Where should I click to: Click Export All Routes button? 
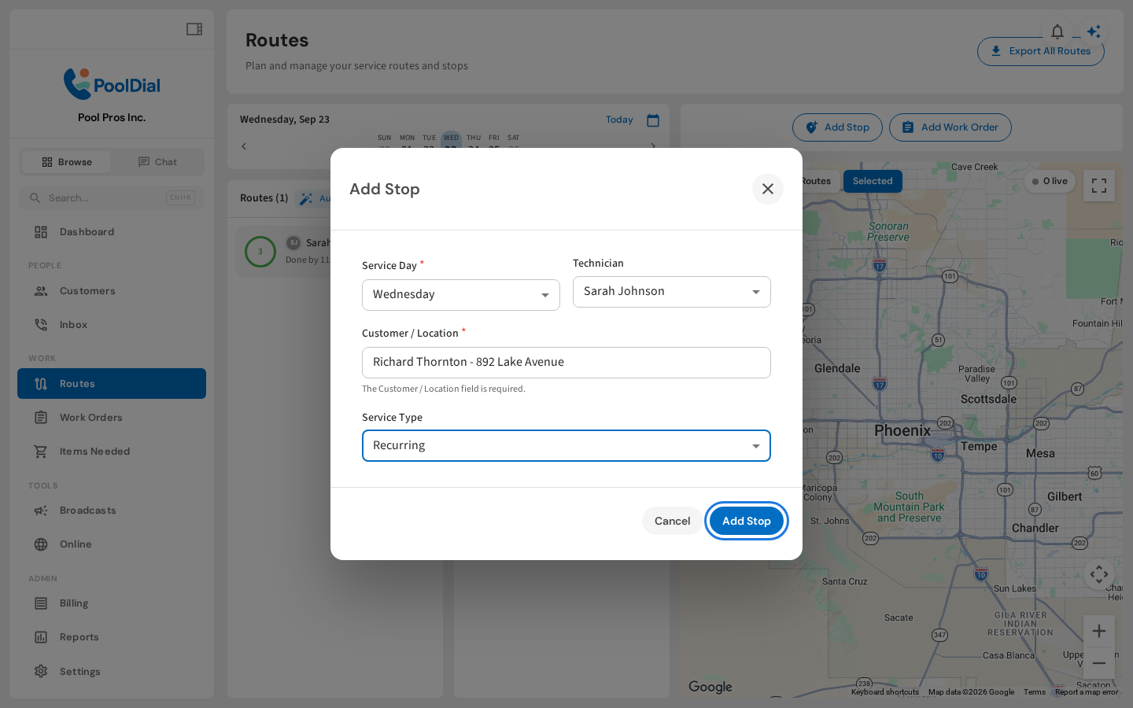click(x=1041, y=51)
